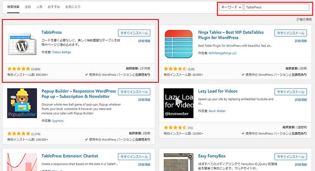The image size is (315, 171).
Task: Click TablePress 最終更新: 1か月前 text
Action: click(x=138, y=68)
